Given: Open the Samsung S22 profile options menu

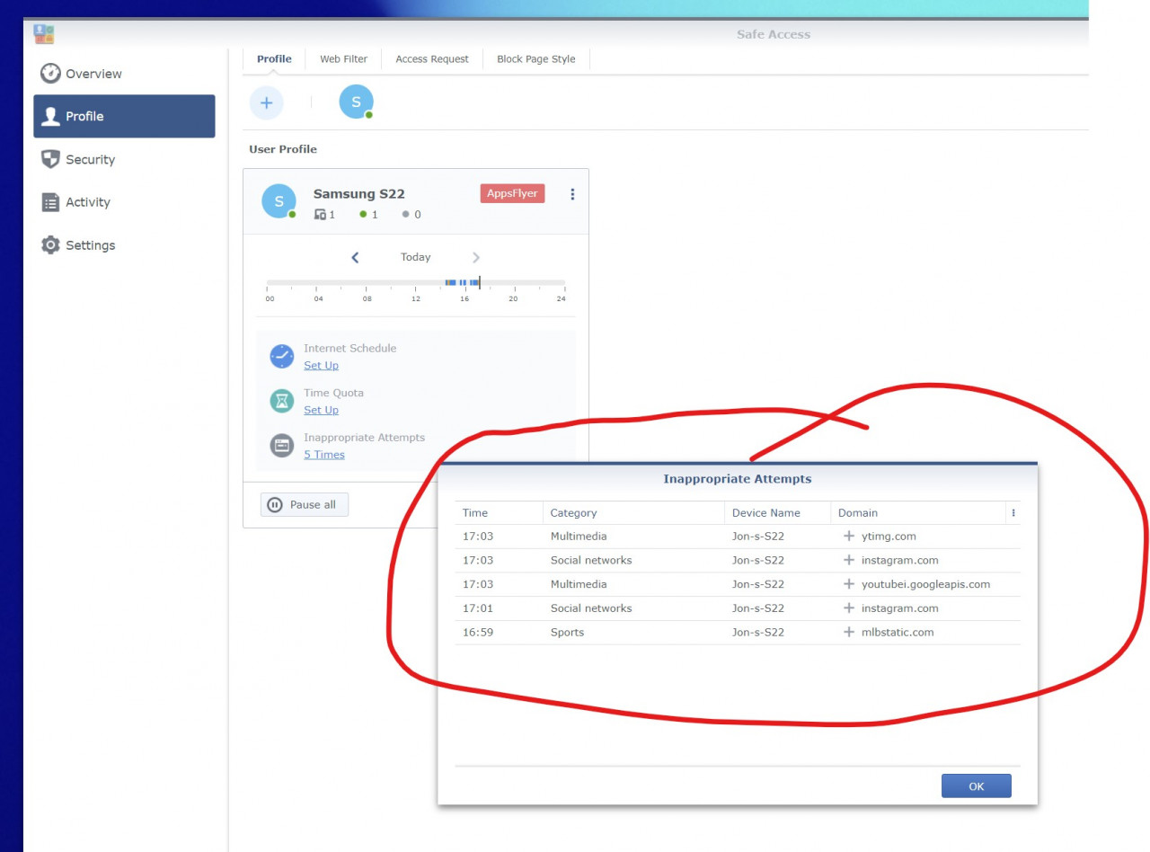Looking at the screenshot, I should 572,194.
